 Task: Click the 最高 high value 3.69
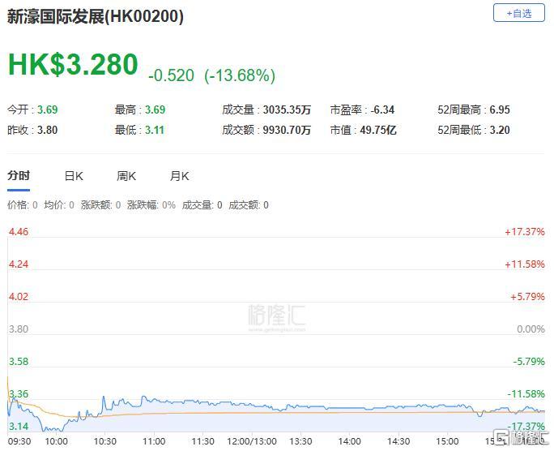point(156,110)
